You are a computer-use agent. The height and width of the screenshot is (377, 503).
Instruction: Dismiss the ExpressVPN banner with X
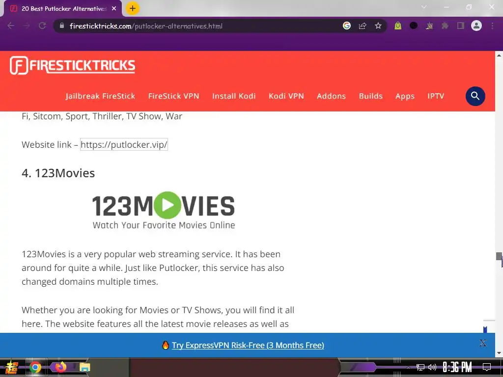coord(483,343)
